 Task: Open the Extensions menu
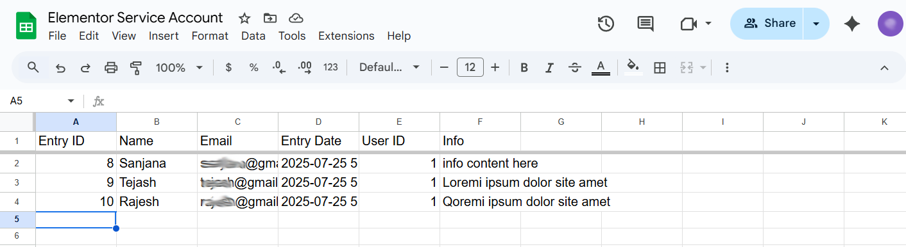[346, 36]
